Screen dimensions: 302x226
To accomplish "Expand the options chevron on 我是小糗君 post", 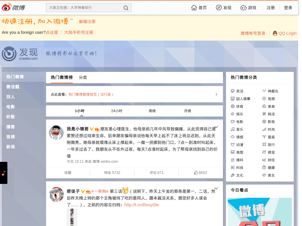I will [x=216, y=127].
